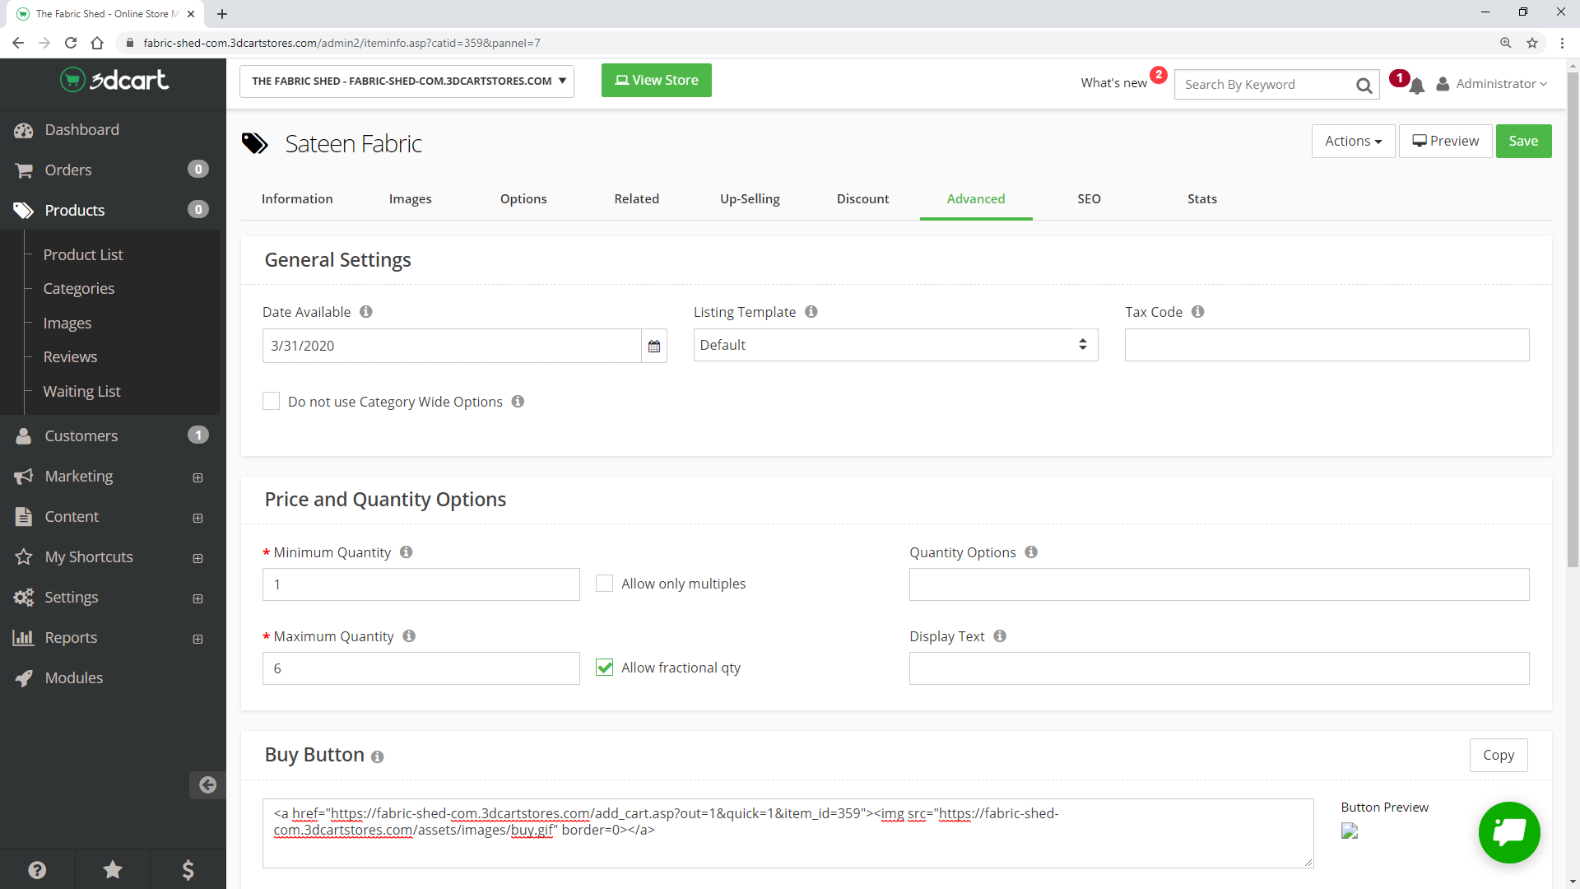Check Allow only multiples

pos(604,584)
